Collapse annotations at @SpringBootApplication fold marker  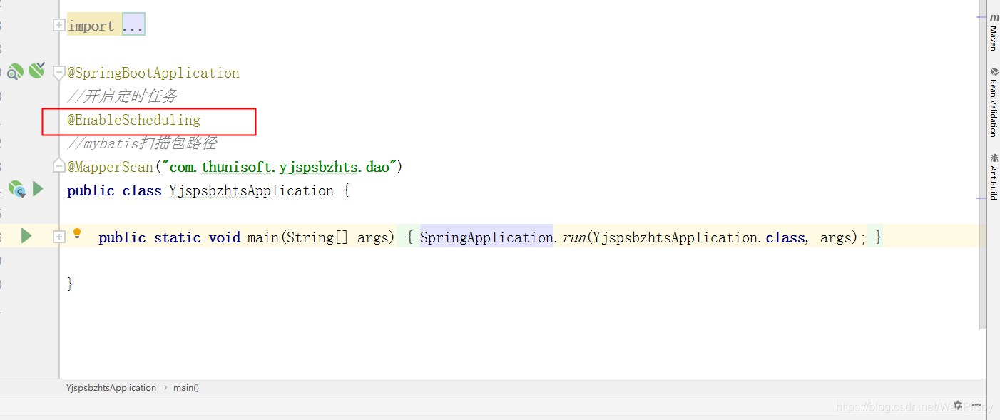point(59,72)
